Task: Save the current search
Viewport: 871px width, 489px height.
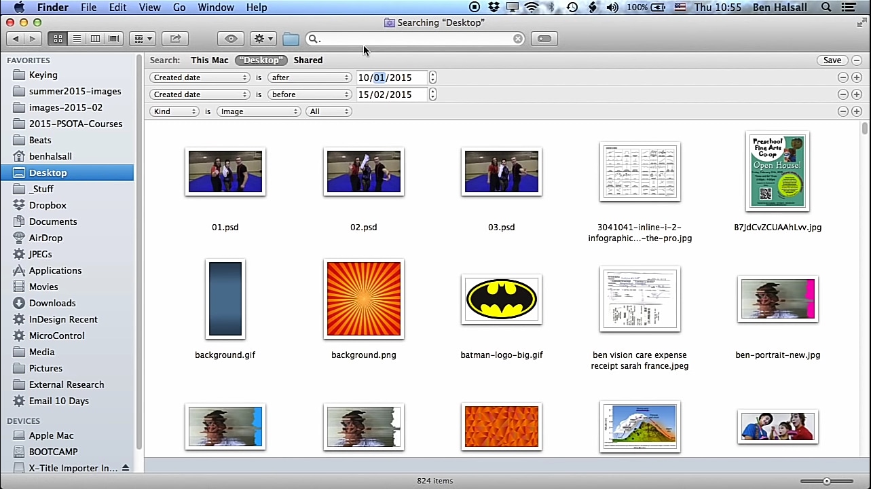Action: (x=832, y=60)
